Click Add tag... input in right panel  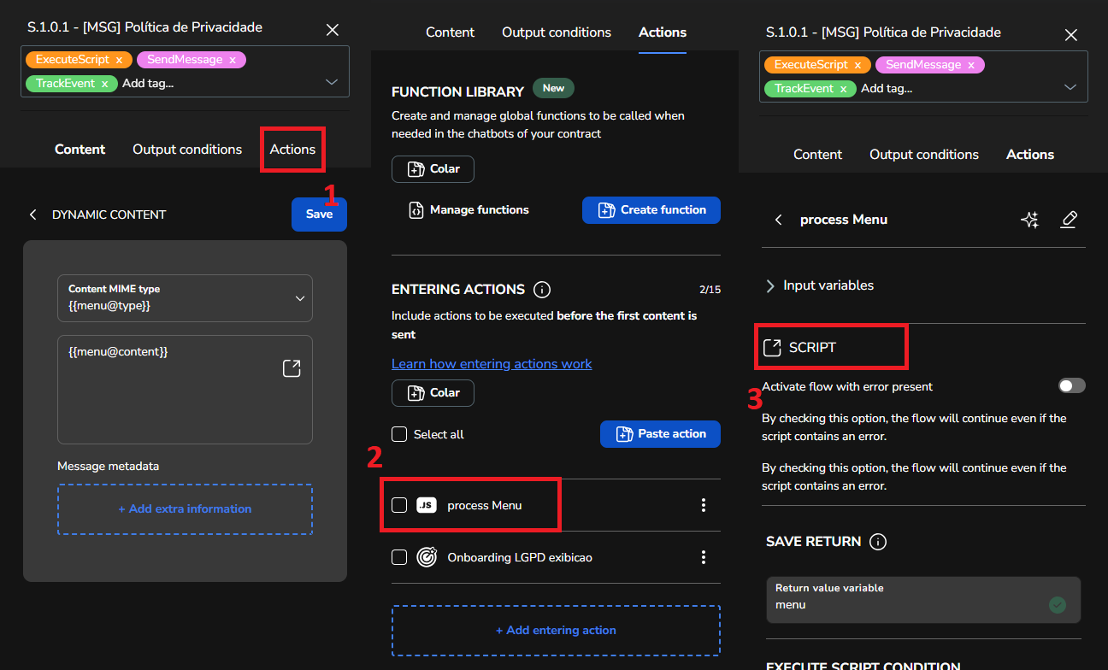pos(887,89)
